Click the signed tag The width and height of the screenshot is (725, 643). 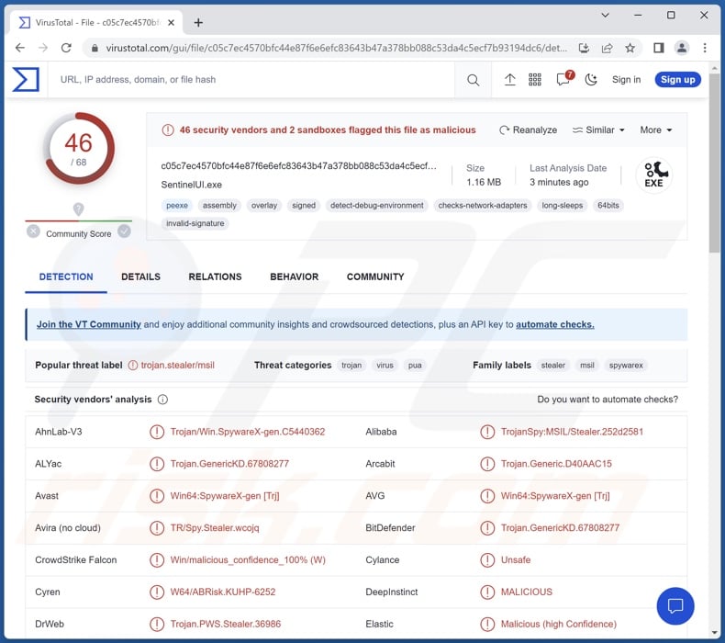(x=304, y=206)
